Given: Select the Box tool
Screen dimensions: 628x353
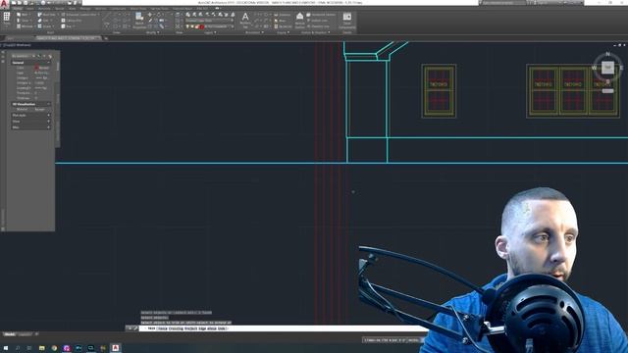Looking at the screenshot, I should (67, 26).
